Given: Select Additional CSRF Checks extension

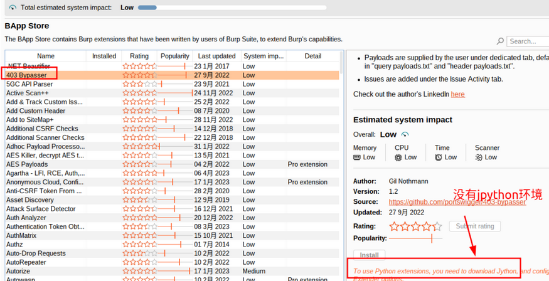Looking at the screenshot, I should click(172, 129).
